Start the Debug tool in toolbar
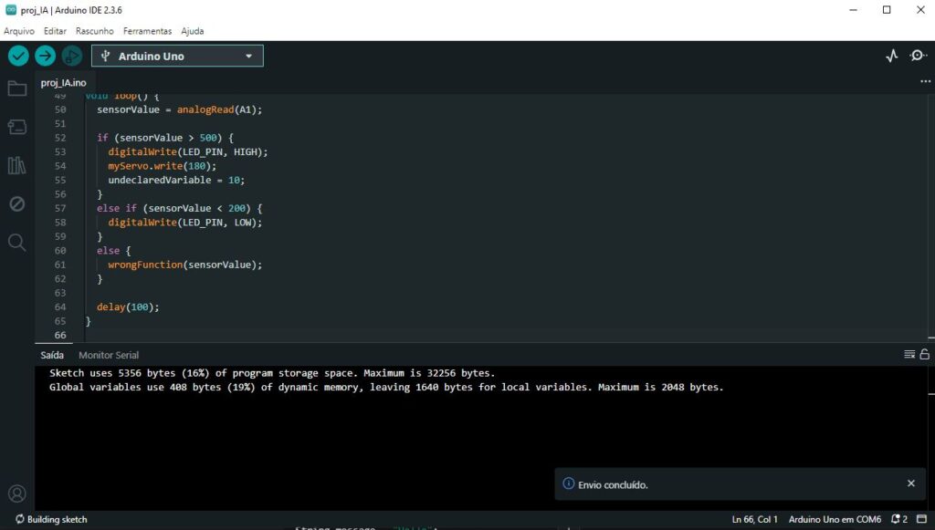Screen dimensions: 935x530 [x=71, y=56]
